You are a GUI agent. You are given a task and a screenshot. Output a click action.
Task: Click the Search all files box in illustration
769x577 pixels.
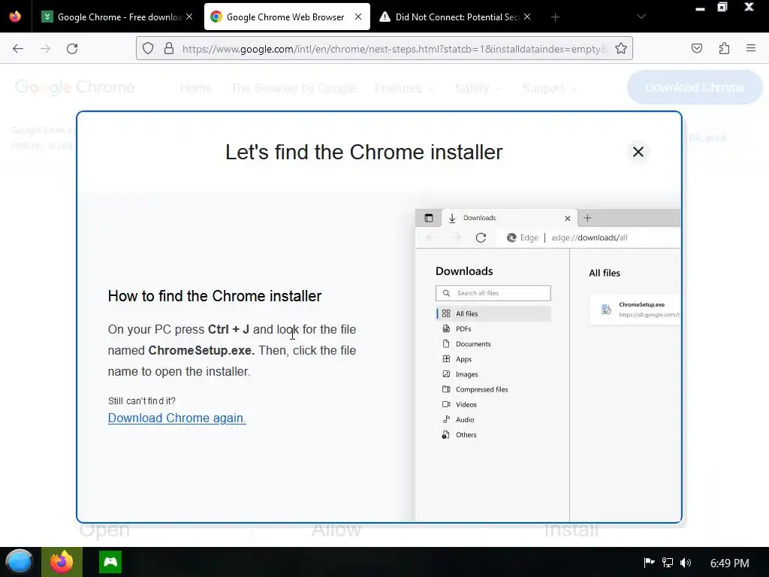coord(493,293)
